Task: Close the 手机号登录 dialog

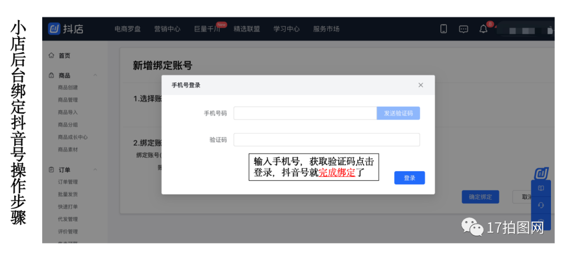Action: pos(421,85)
